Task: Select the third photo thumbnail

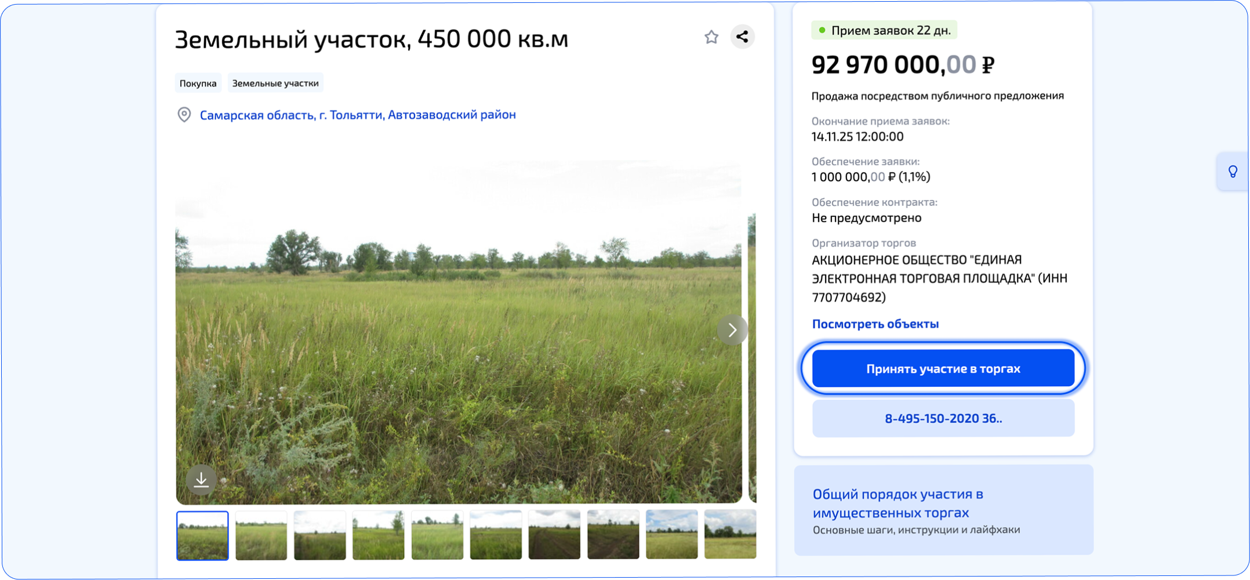Action: [319, 535]
